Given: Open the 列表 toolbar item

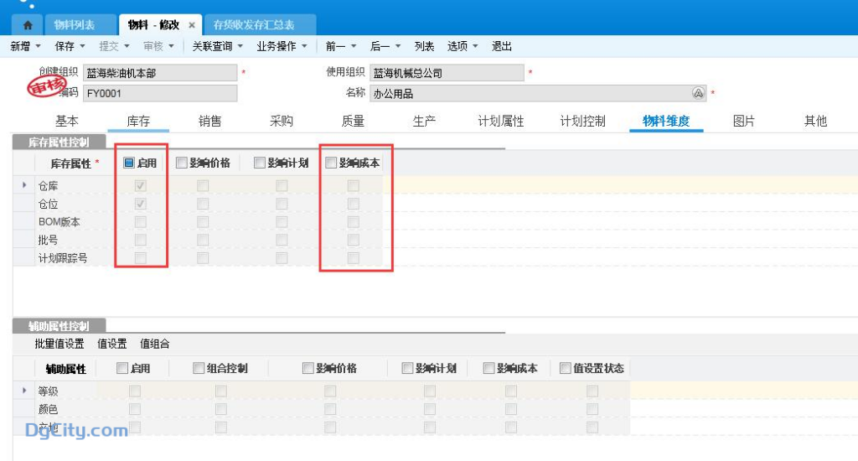Looking at the screenshot, I should [x=424, y=47].
